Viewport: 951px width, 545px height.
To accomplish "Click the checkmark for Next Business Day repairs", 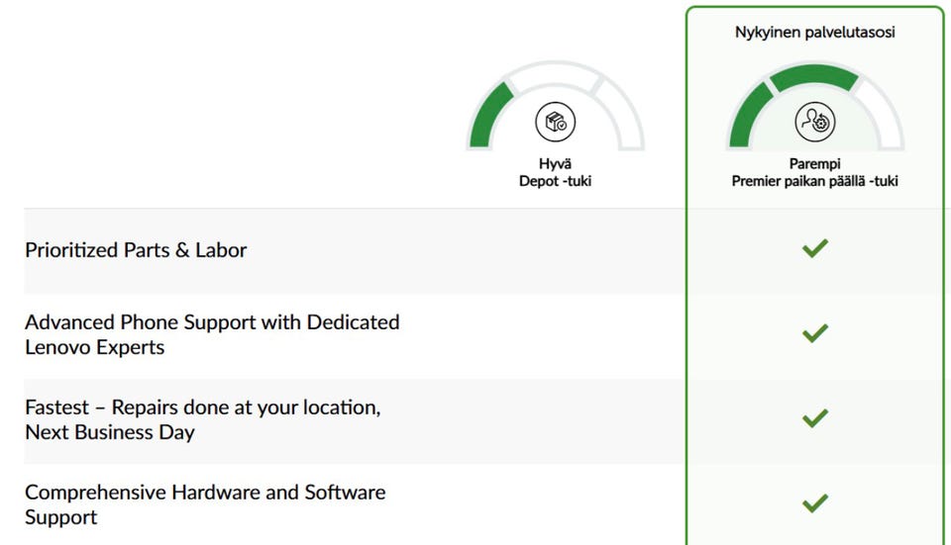I will point(814,418).
